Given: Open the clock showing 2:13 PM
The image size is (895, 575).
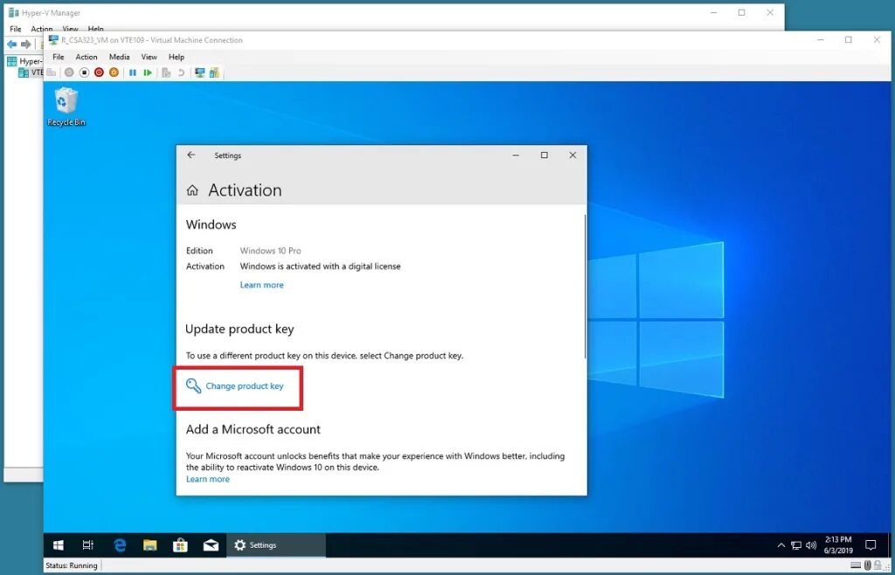Looking at the screenshot, I should pos(839,545).
